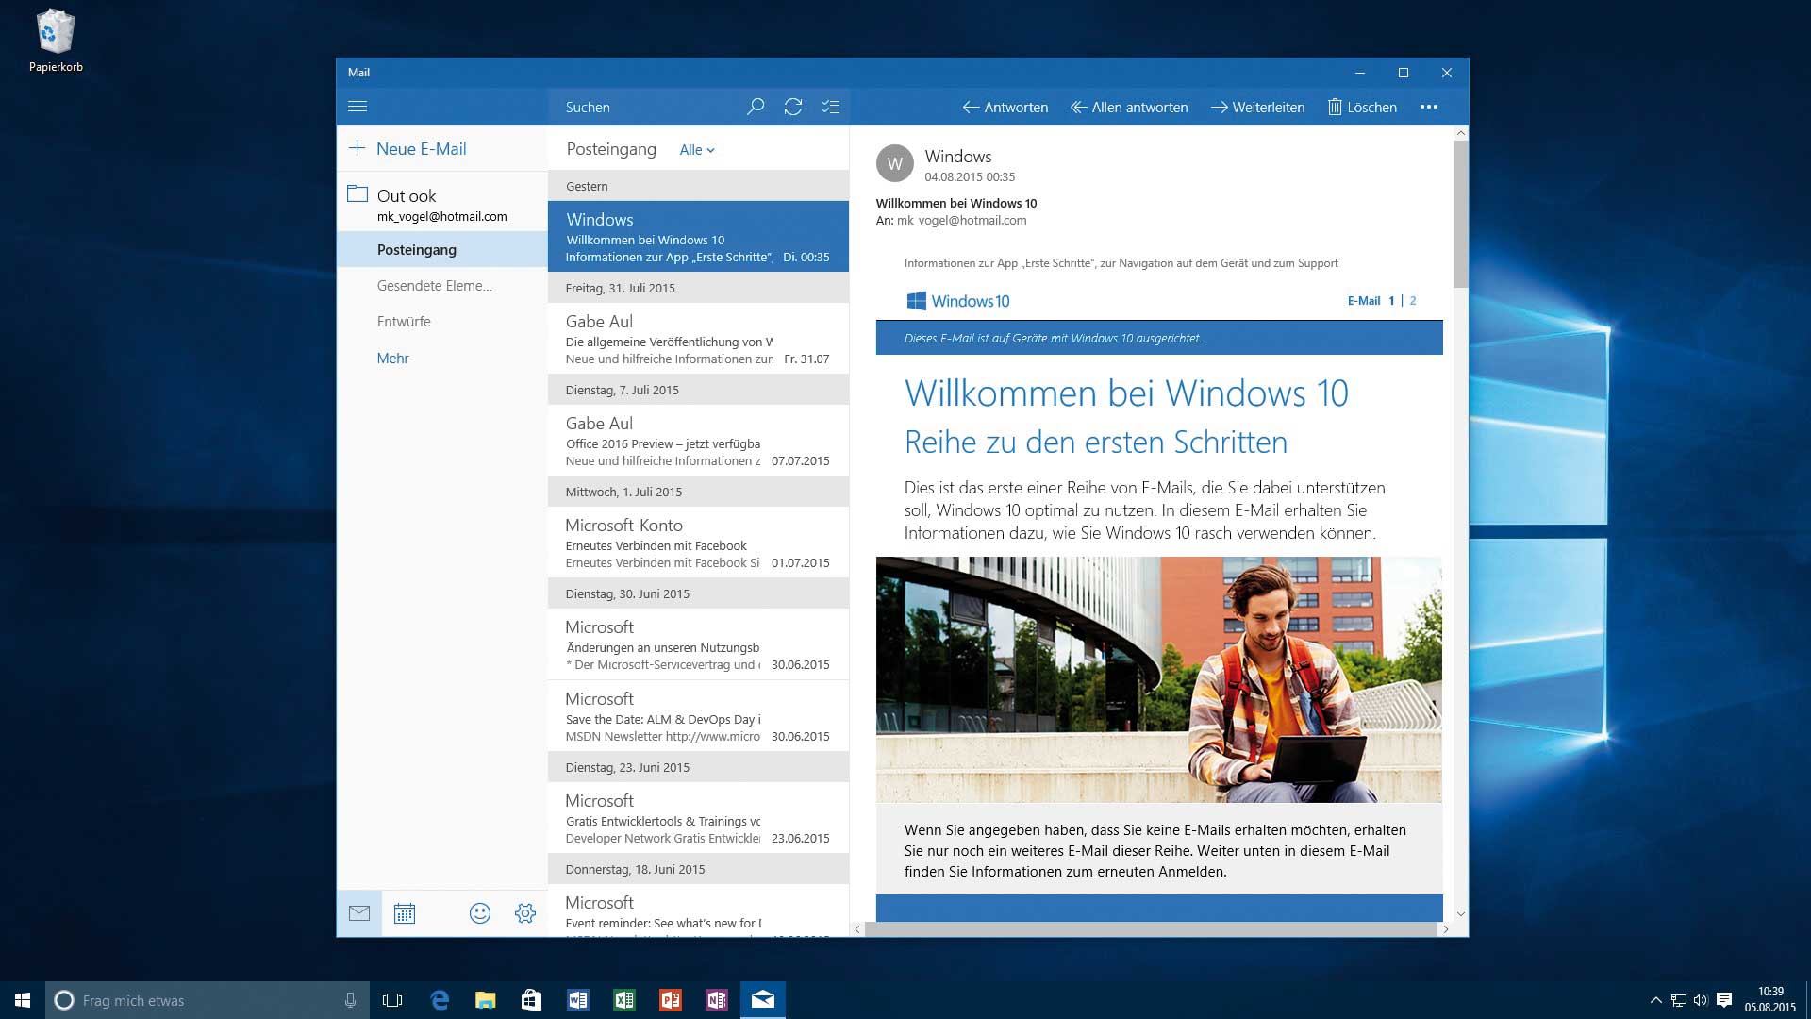Open the Action Center notification icon

point(1724,1000)
